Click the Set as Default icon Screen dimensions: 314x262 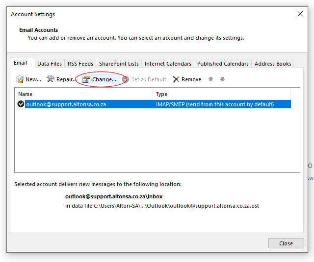126,79
